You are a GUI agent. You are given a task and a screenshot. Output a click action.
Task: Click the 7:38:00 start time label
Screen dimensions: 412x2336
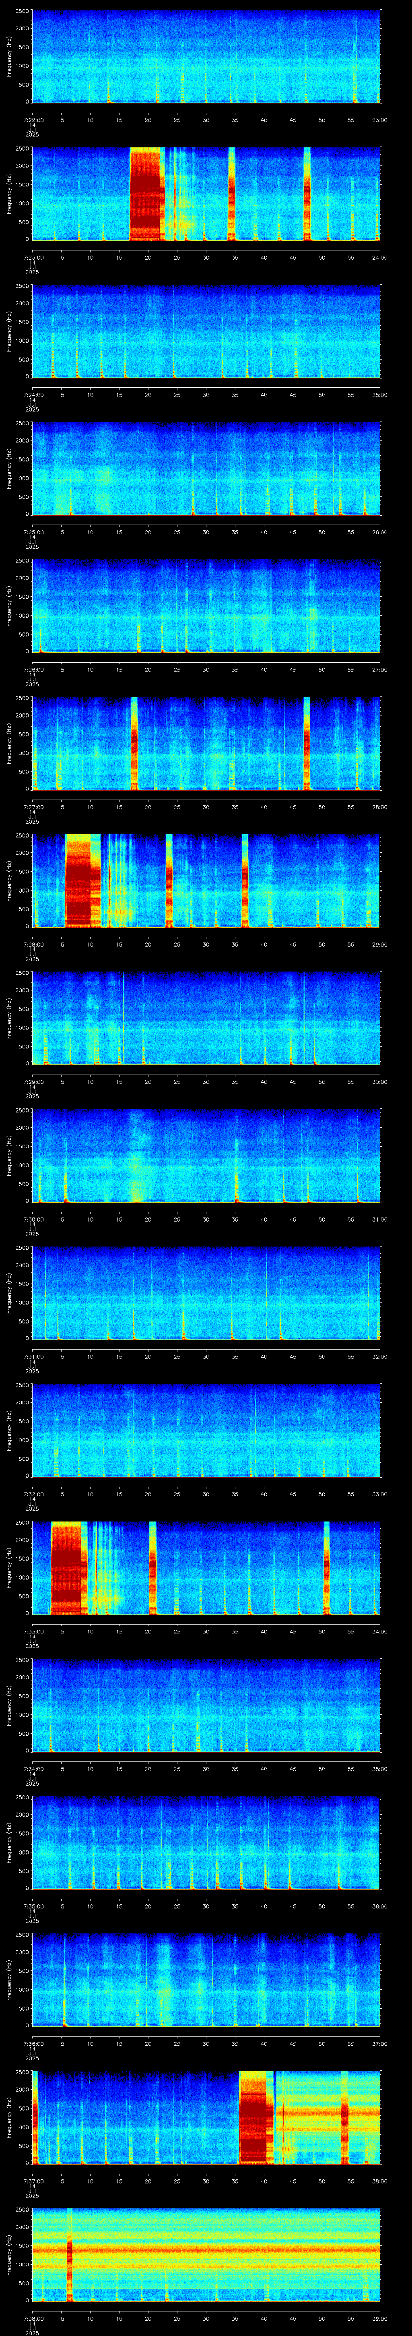[33, 2319]
